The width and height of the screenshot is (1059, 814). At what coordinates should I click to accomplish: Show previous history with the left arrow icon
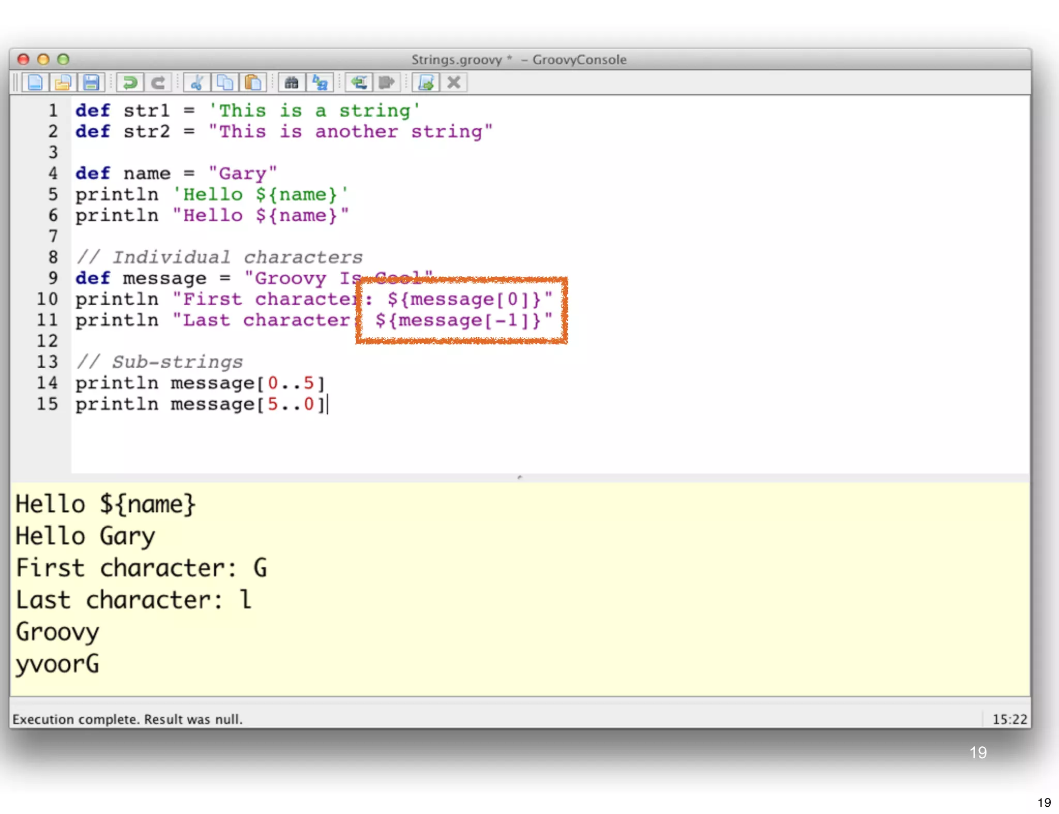(x=359, y=83)
